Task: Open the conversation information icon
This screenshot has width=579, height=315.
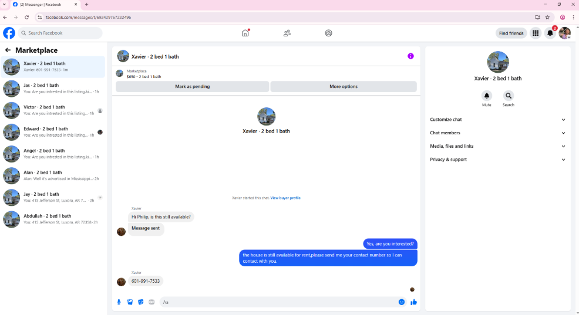Action: (410, 56)
